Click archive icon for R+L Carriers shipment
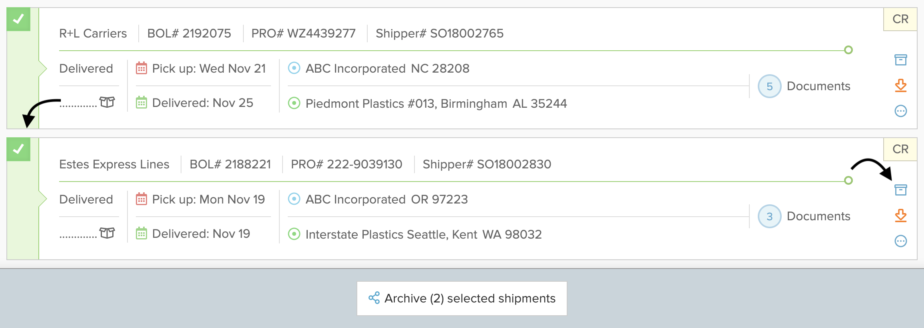 (x=900, y=60)
